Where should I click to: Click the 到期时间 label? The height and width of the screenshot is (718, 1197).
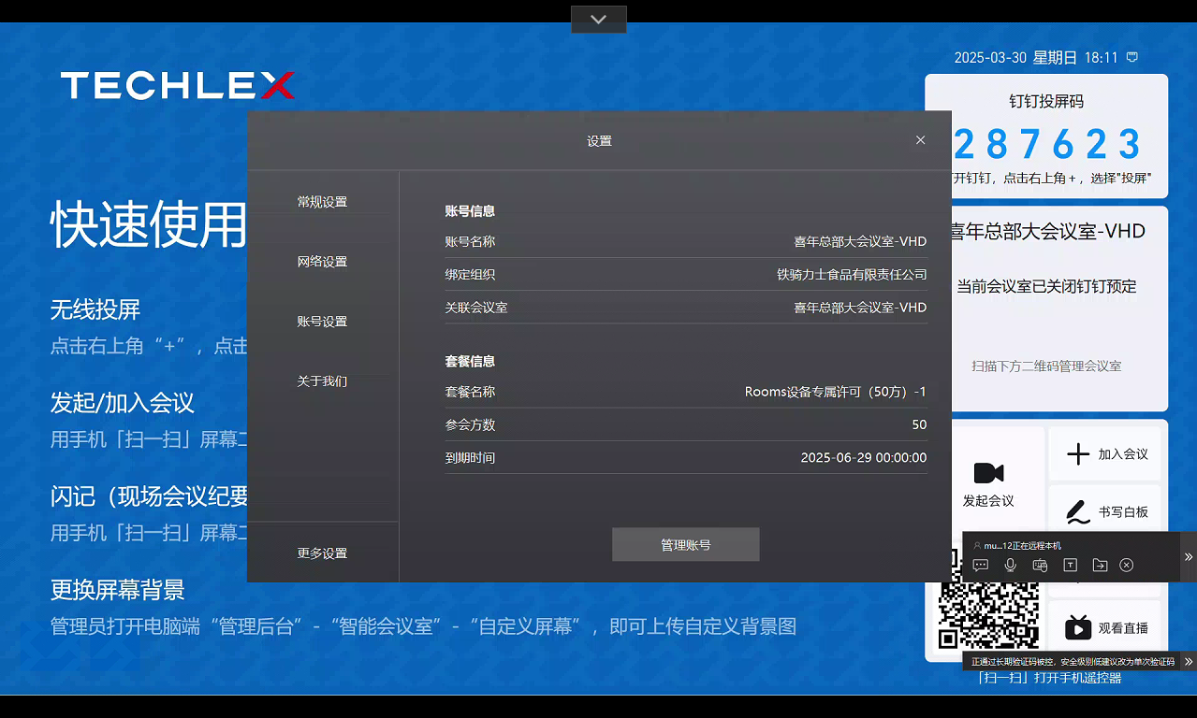(x=470, y=458)
